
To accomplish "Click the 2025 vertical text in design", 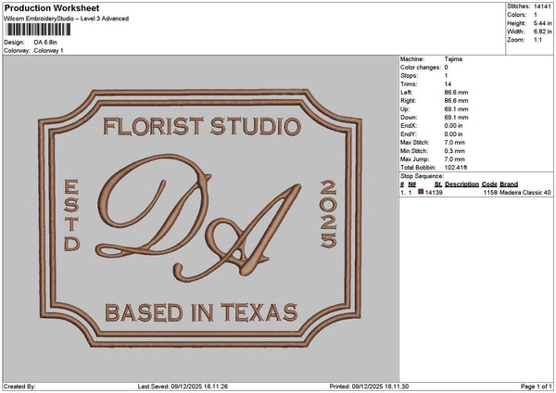I will (x=328, y=215).
